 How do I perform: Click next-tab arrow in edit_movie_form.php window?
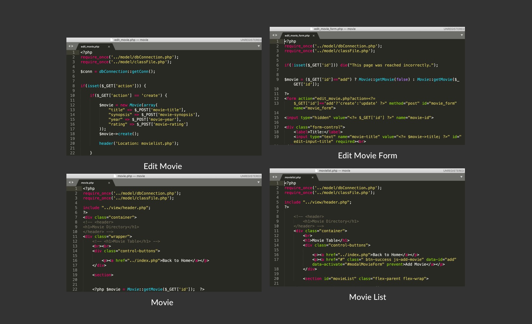(x=276, y=35)
